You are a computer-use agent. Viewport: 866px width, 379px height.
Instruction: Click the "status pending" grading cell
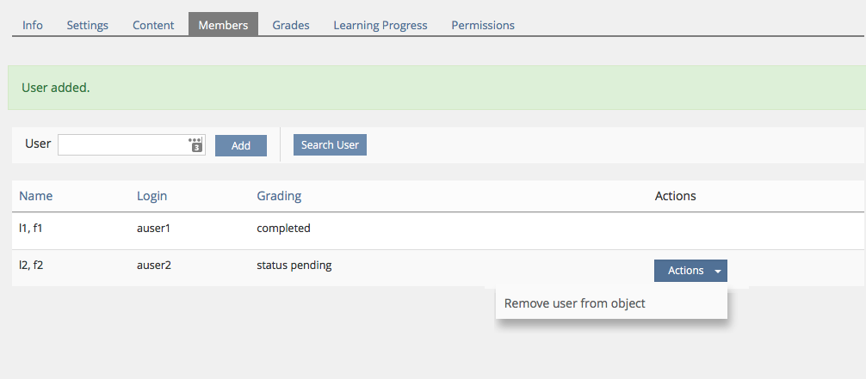294,266
